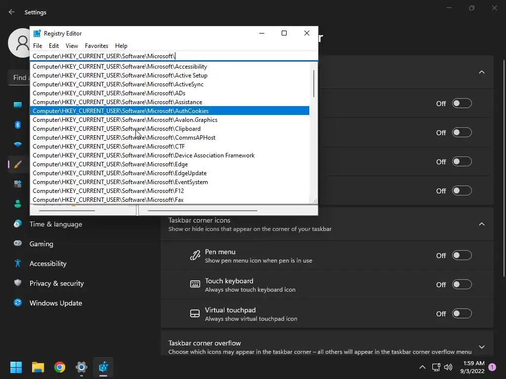The image size is (506, 379).
Task: Choose the Microsoft\ActiveSync suggestion
Action: point(170,84)
